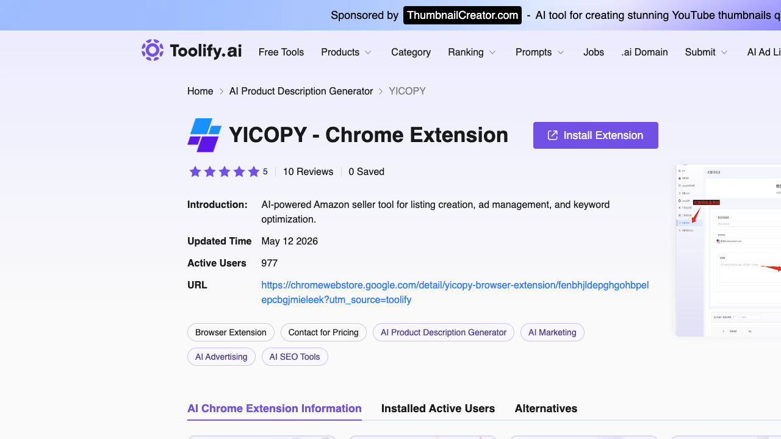Switch to Installed Active Users tab
The image size is (781, 439).
[438, 409]
